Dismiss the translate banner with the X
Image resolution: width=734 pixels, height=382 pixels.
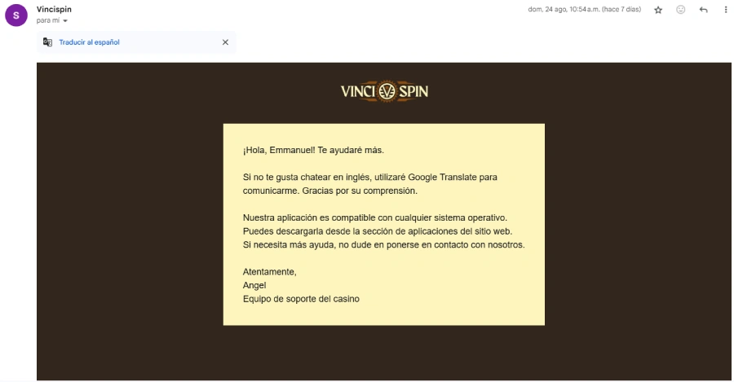225,42
